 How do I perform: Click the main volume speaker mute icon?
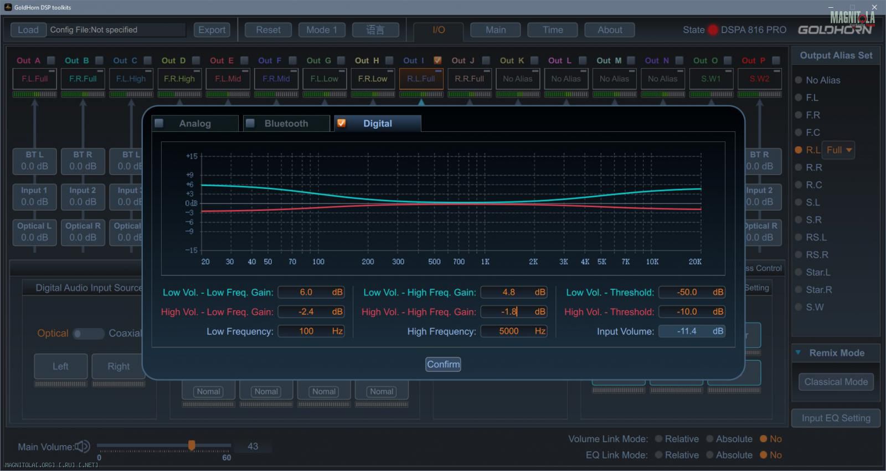click(83, 447)
